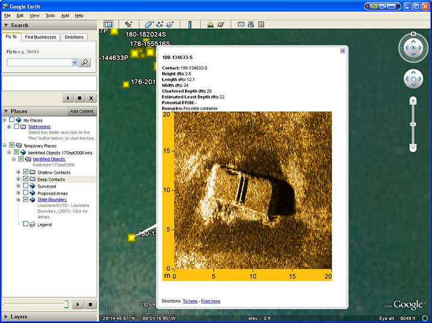
Task: Close the 180-134633-S info balloon
Action: point(343,51)
